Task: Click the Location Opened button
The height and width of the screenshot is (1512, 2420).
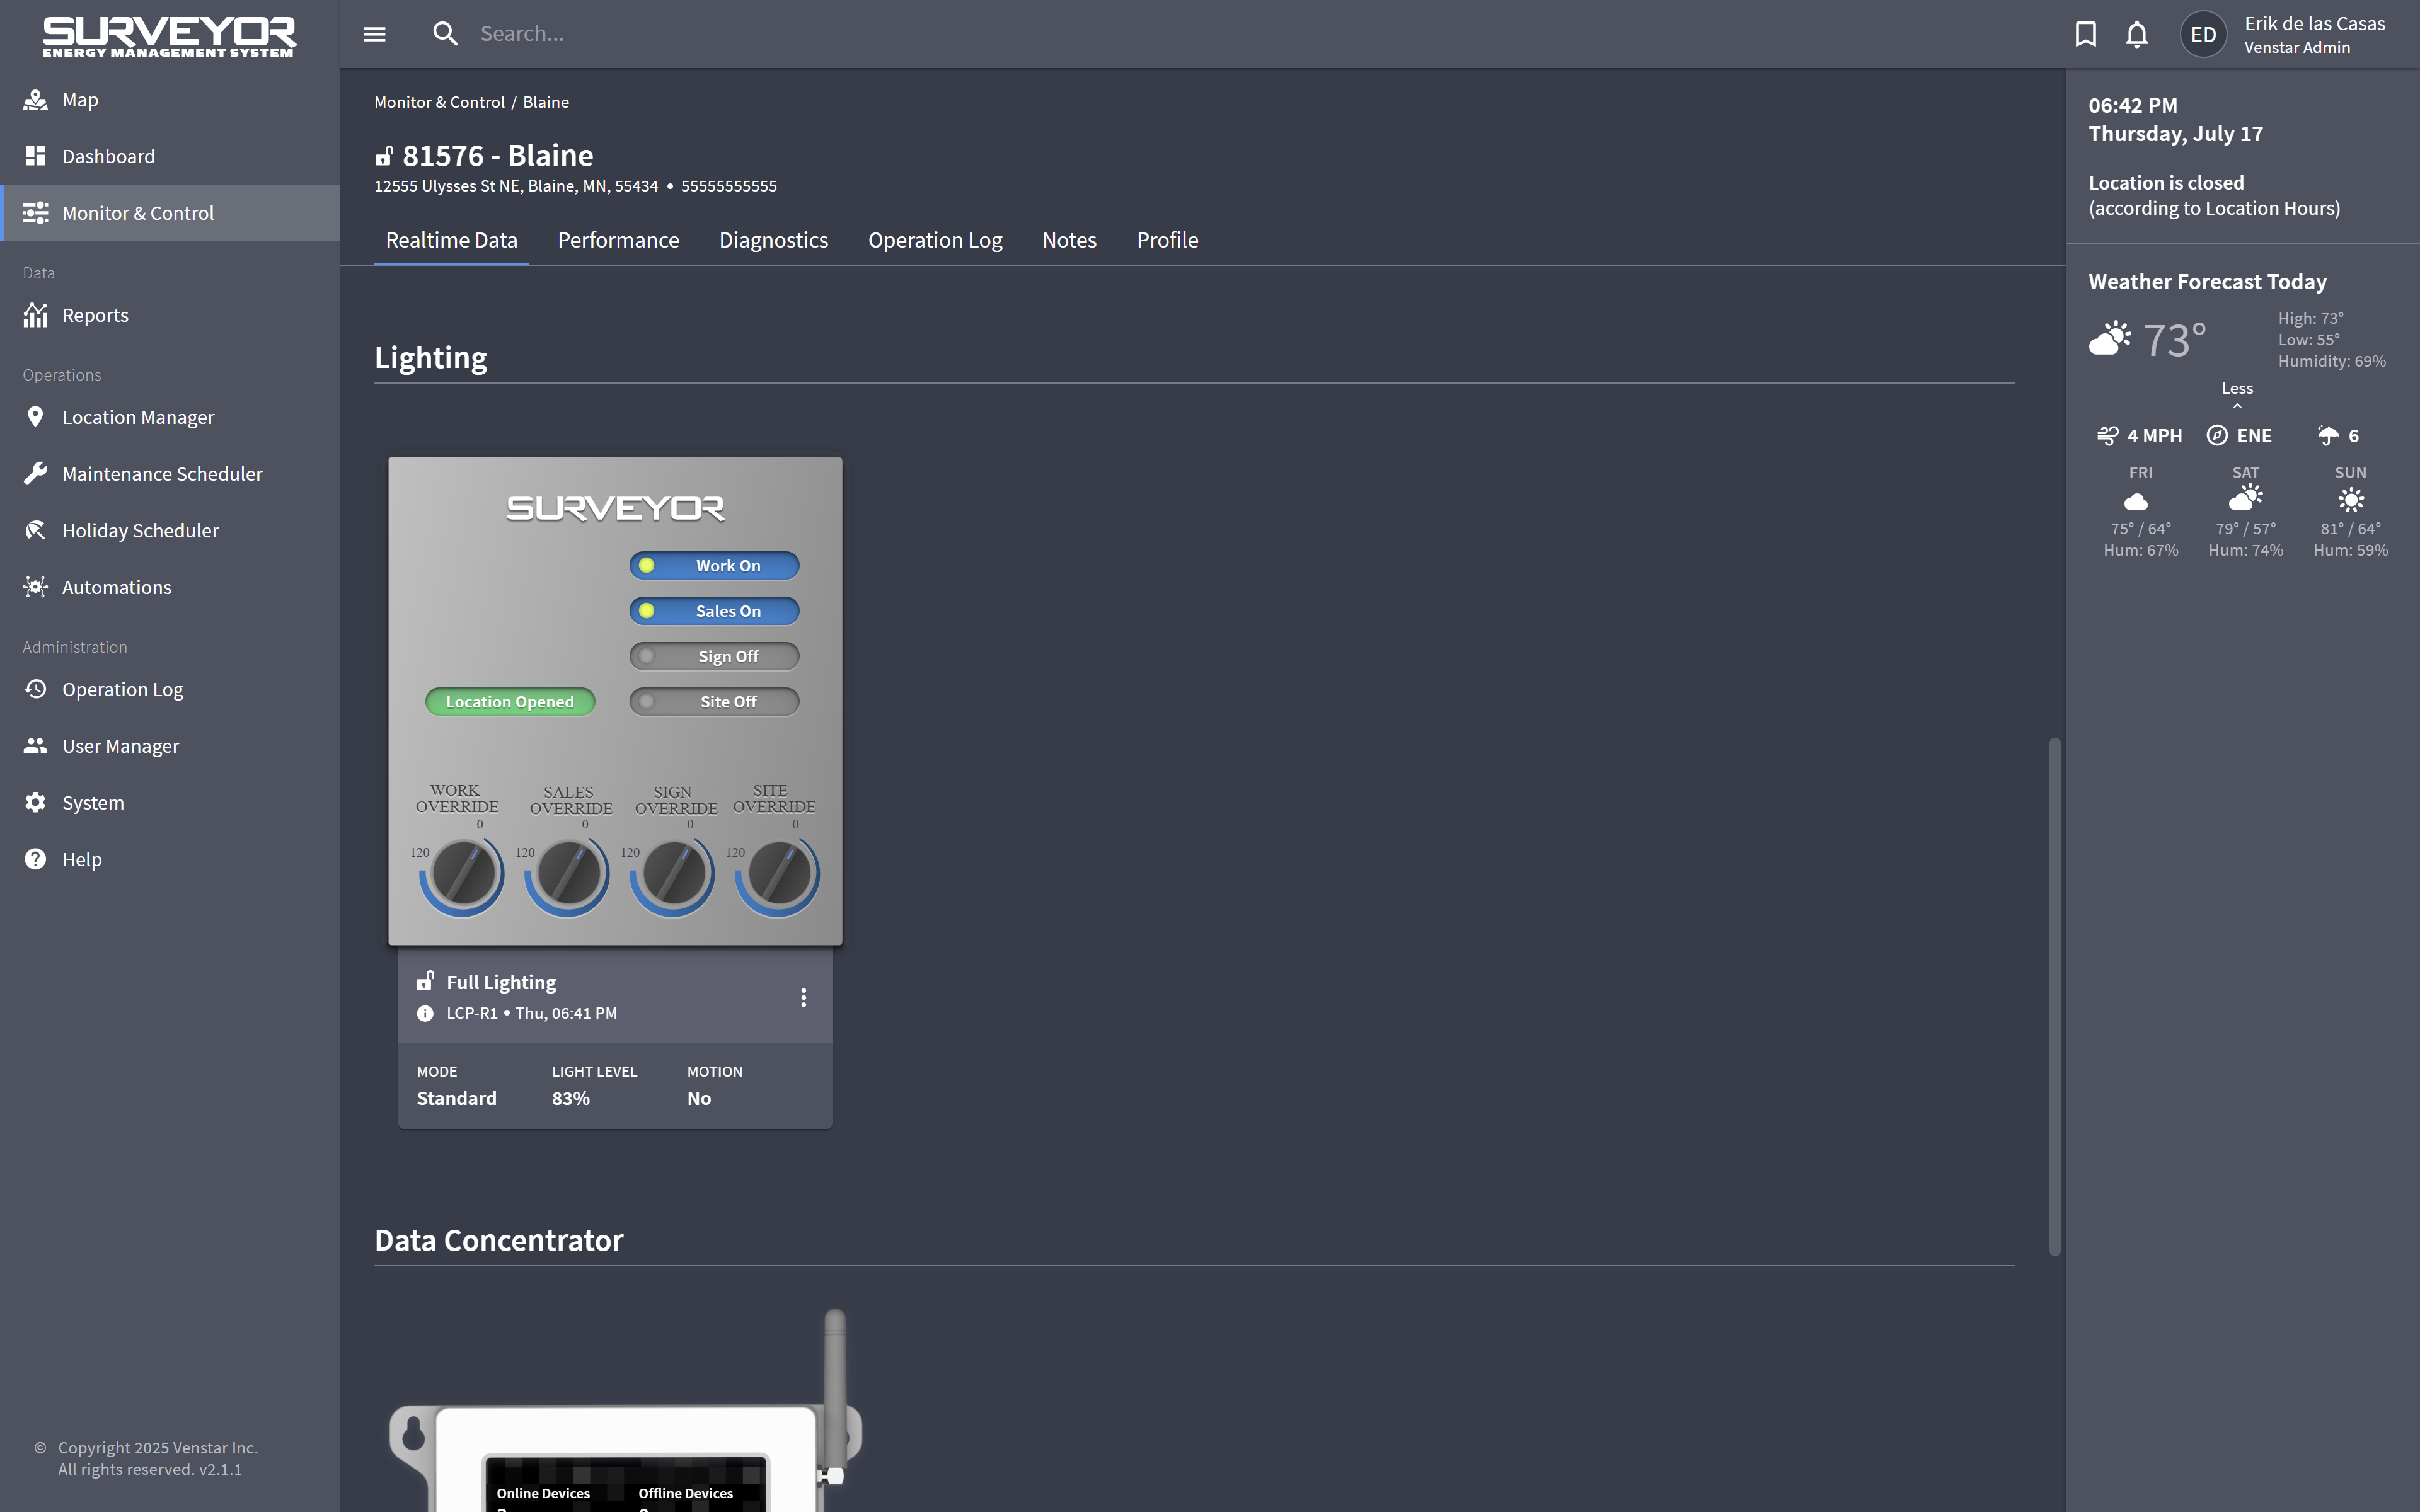Action: point(510,702)
